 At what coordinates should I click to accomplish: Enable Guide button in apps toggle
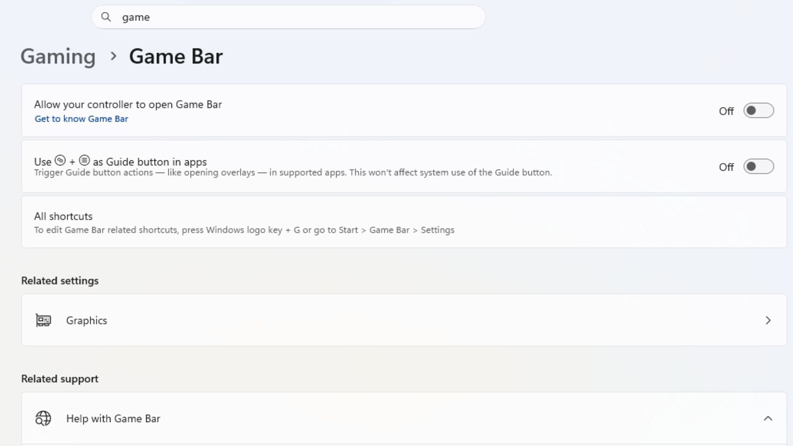(x=759, y=166)
